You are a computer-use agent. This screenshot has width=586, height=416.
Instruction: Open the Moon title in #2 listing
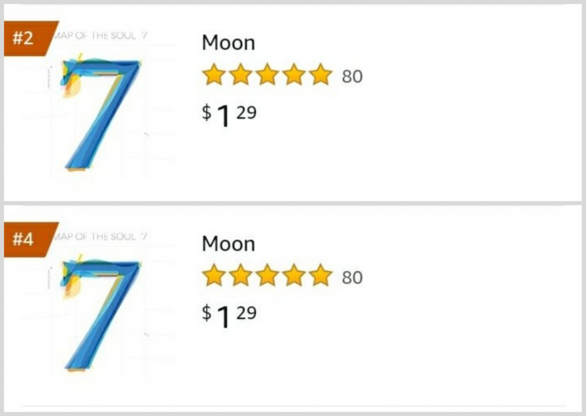pos(228,43)
